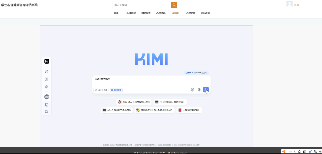Click the 俄罗斯方块小游戏 suggestion chip
The width and height of the screenshot is (322, 154).
coord(117,110)
